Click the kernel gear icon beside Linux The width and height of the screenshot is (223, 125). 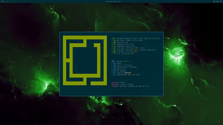[x=115, y=65]
